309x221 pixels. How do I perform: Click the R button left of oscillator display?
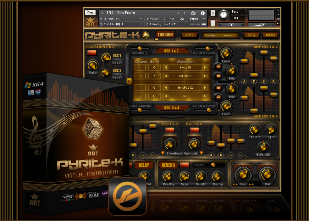(129, 81)
